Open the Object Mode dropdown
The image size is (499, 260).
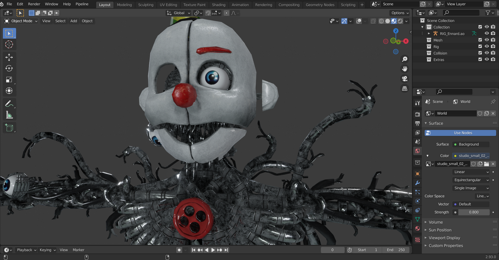coord(21,21)
